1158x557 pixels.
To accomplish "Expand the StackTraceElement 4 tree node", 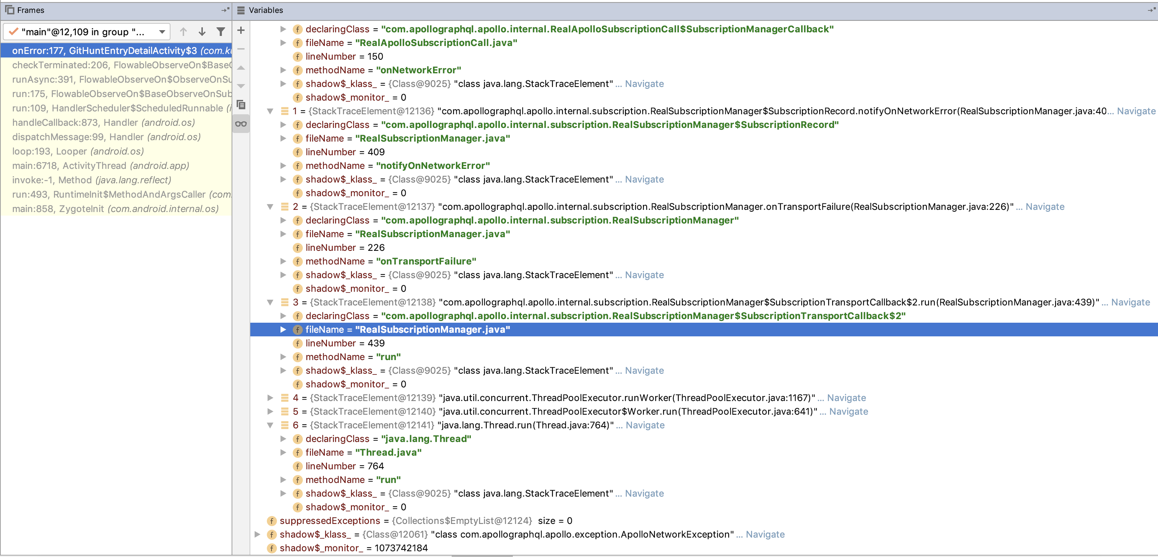I will click(270, 398).
